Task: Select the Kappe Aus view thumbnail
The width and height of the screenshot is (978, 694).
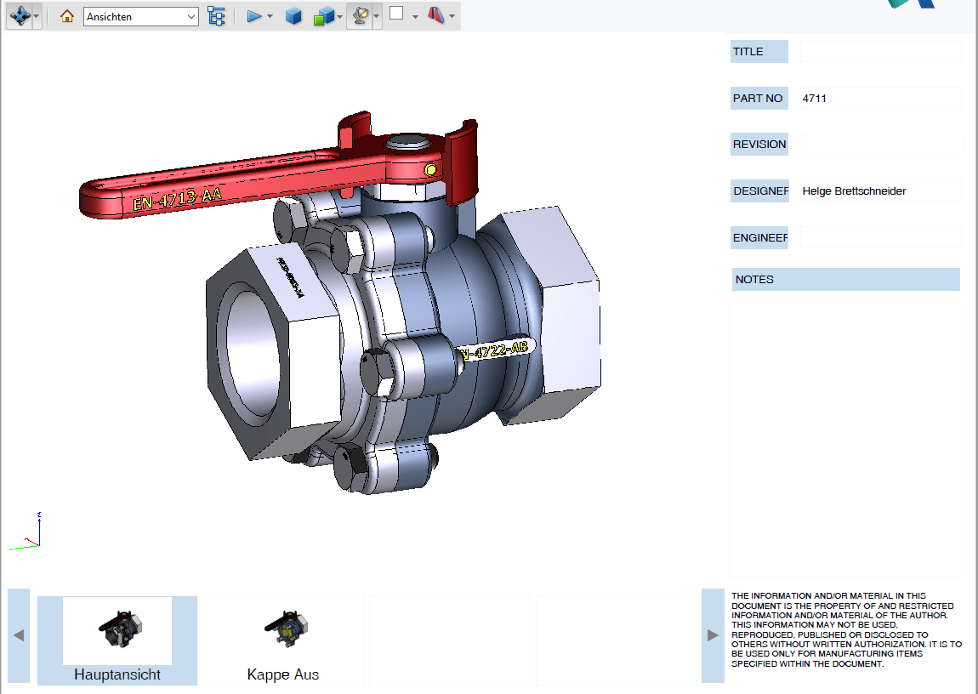Action: (x=282, y=640)
